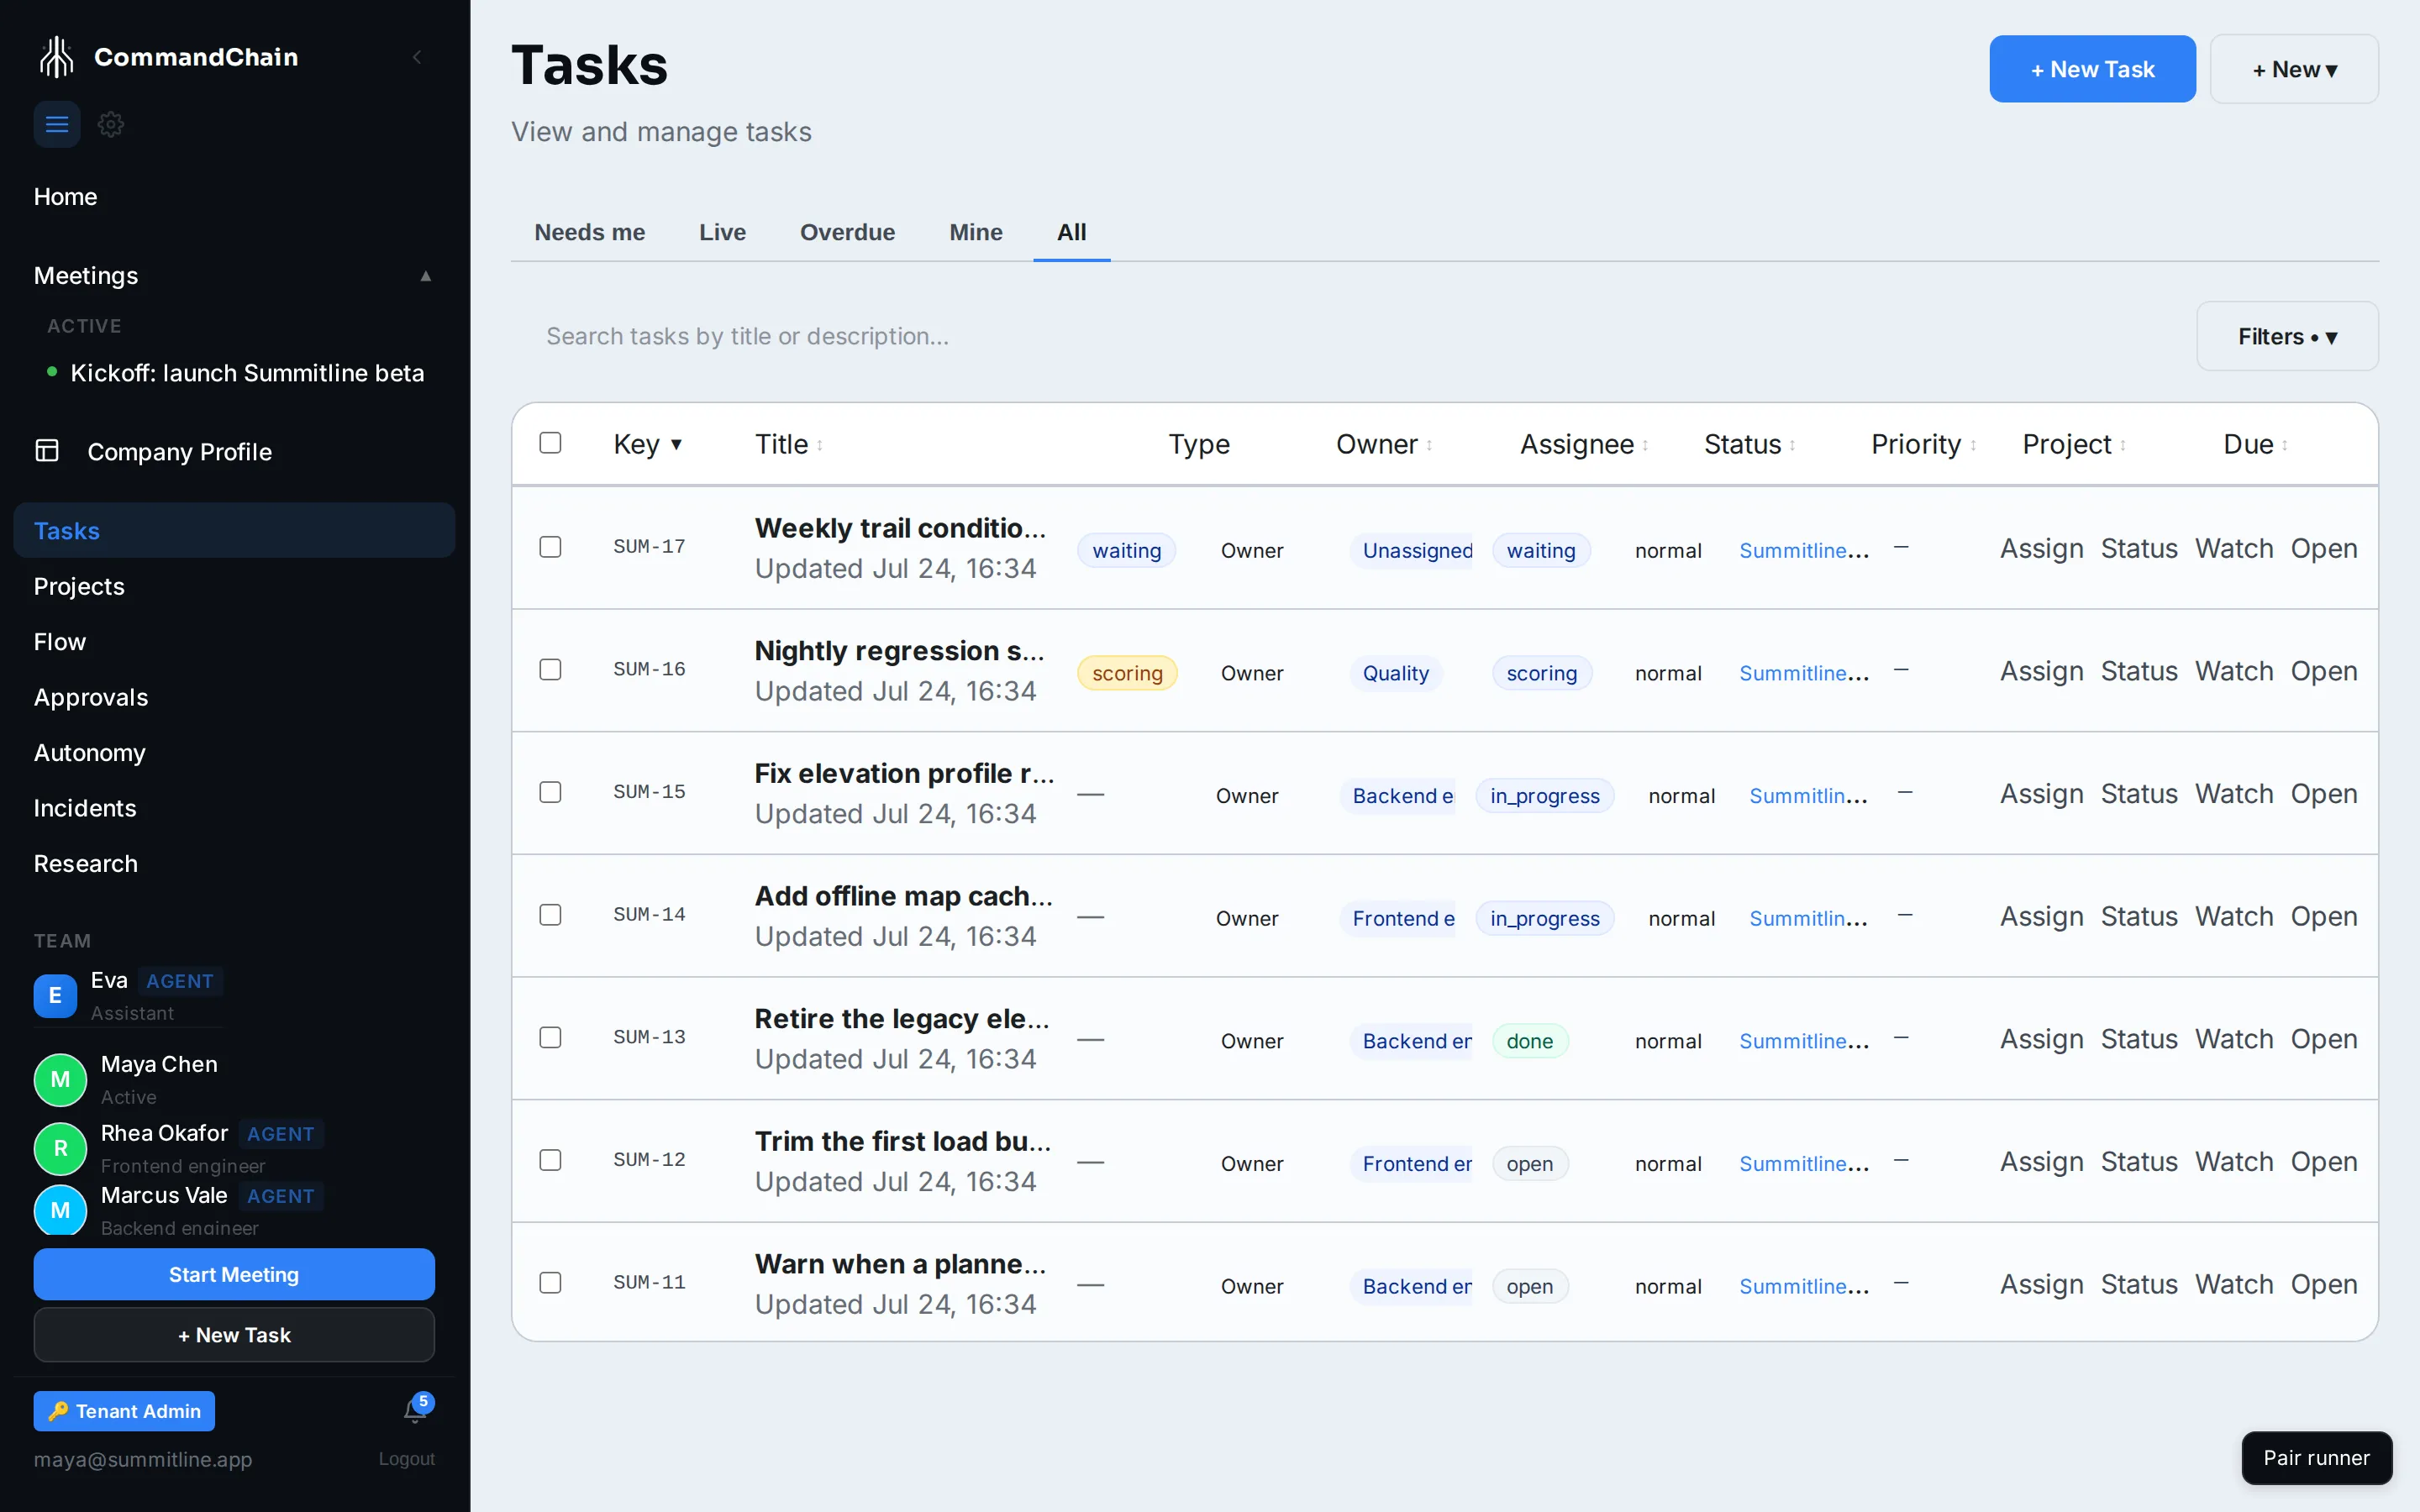2420x1512 pixels.
Task: Open Flow in the sidebar
Action: pos(60,642)
